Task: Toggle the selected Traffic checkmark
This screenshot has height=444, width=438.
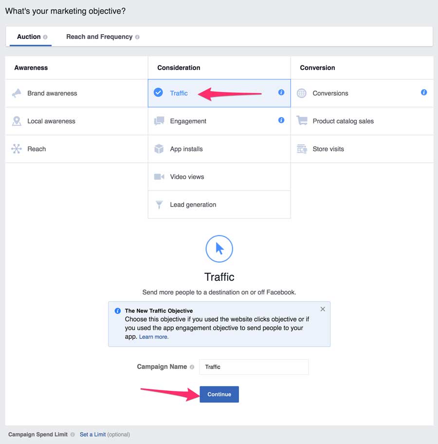Action: coord(158,92)
